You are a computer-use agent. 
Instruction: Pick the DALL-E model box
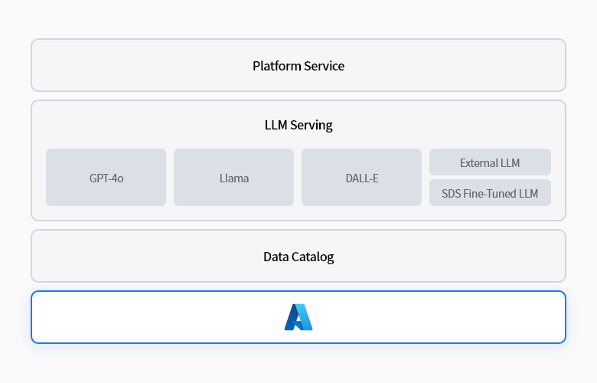362,178
